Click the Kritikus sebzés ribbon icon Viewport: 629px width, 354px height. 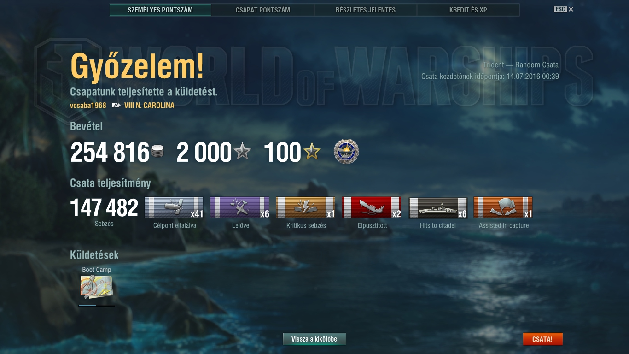coord(306,207)
